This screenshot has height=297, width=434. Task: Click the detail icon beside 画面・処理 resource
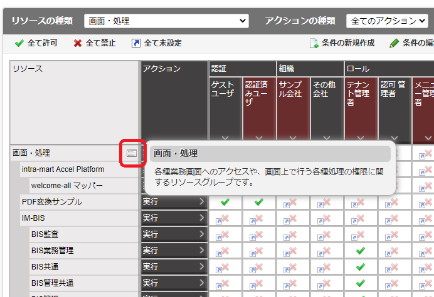pyautogui.click(x=132, y=153)
